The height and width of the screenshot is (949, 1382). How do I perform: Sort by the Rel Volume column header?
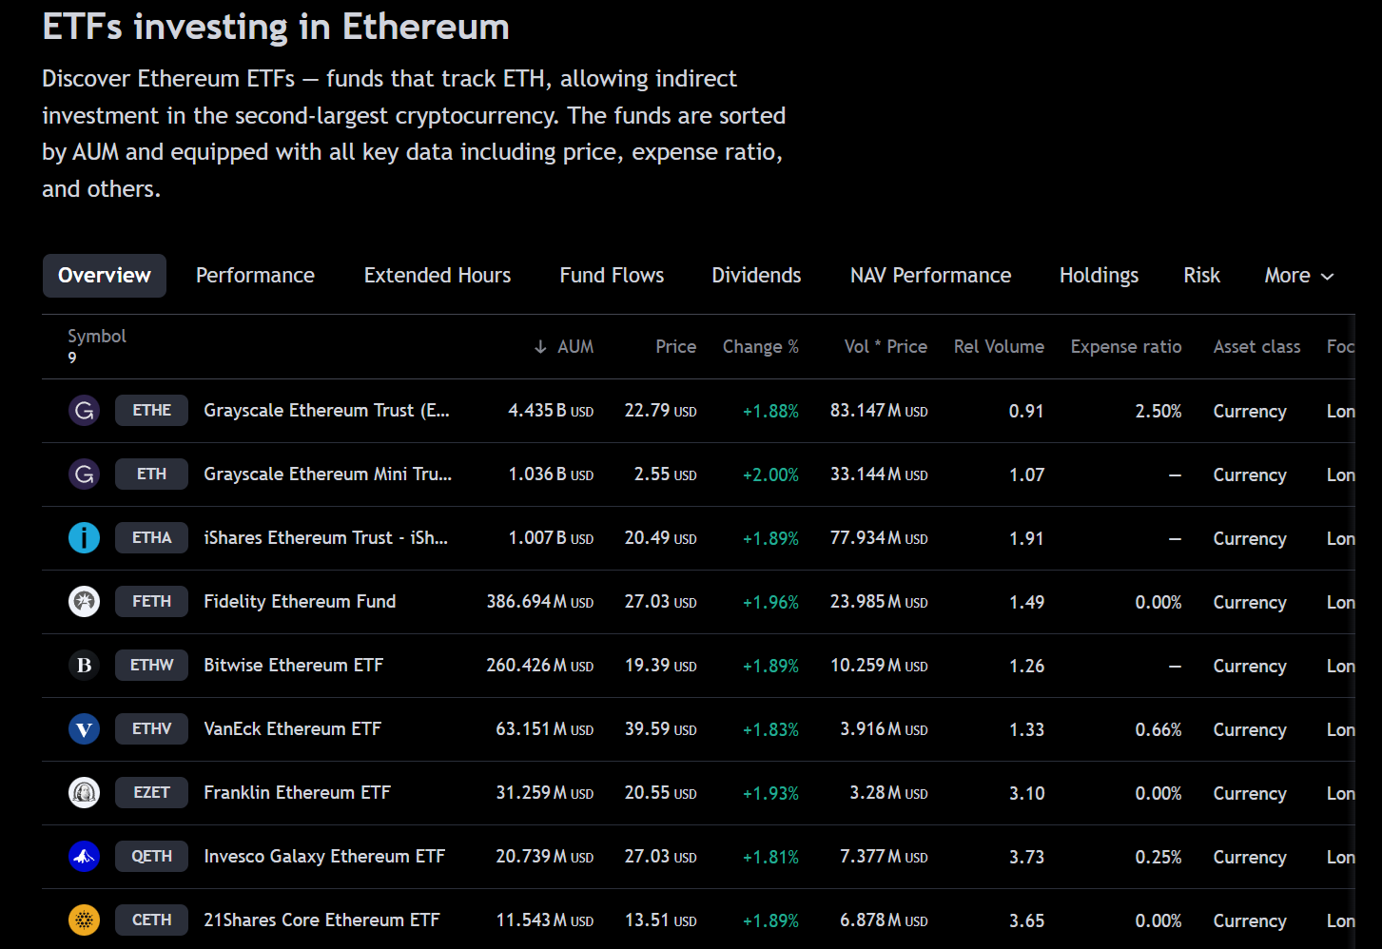(x=999, y=347)
